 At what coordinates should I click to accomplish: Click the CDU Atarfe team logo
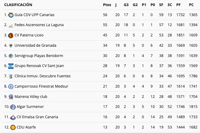click(13, 127)
